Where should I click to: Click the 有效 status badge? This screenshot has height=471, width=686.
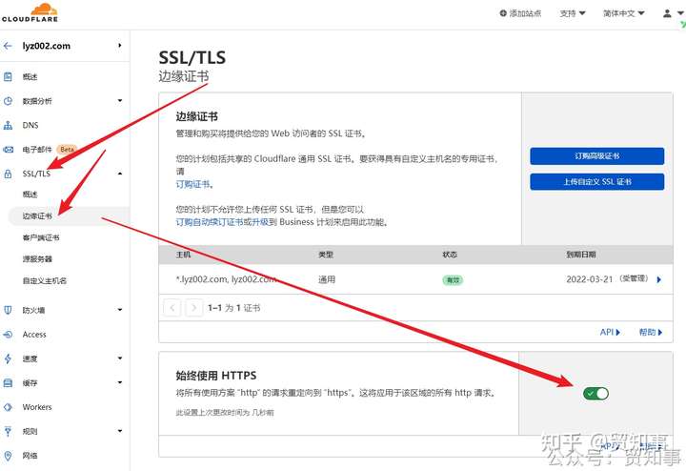pos(453,280)
